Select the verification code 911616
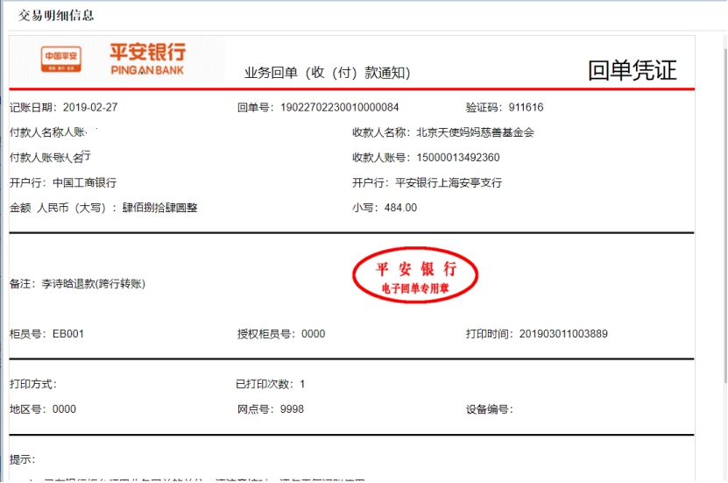The width and height of the screenshot is (728, 483). (526, 107)
